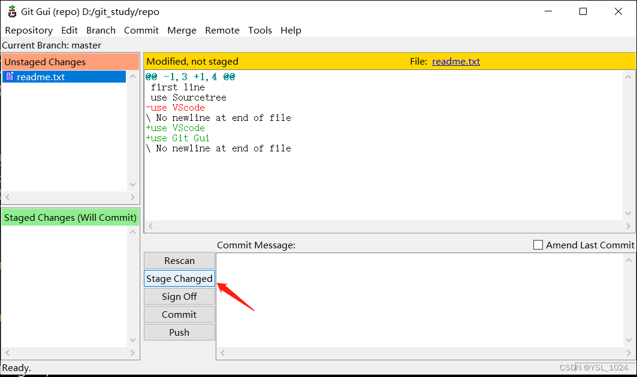Screen dimensions: 637x377
Task: Click scroll up arrow in Staged Changes list
Action: click(x=133, y=232)
